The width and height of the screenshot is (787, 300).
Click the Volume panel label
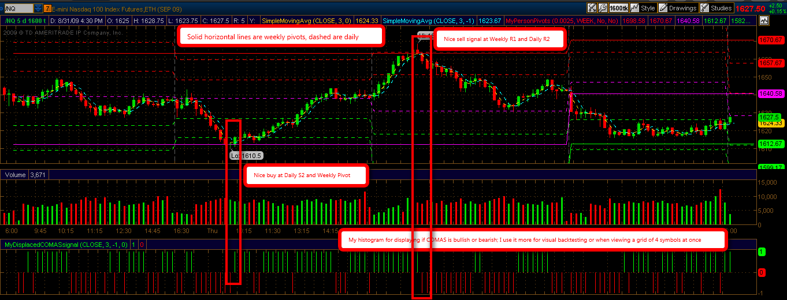pyautogui.click(x=15, y=174)
